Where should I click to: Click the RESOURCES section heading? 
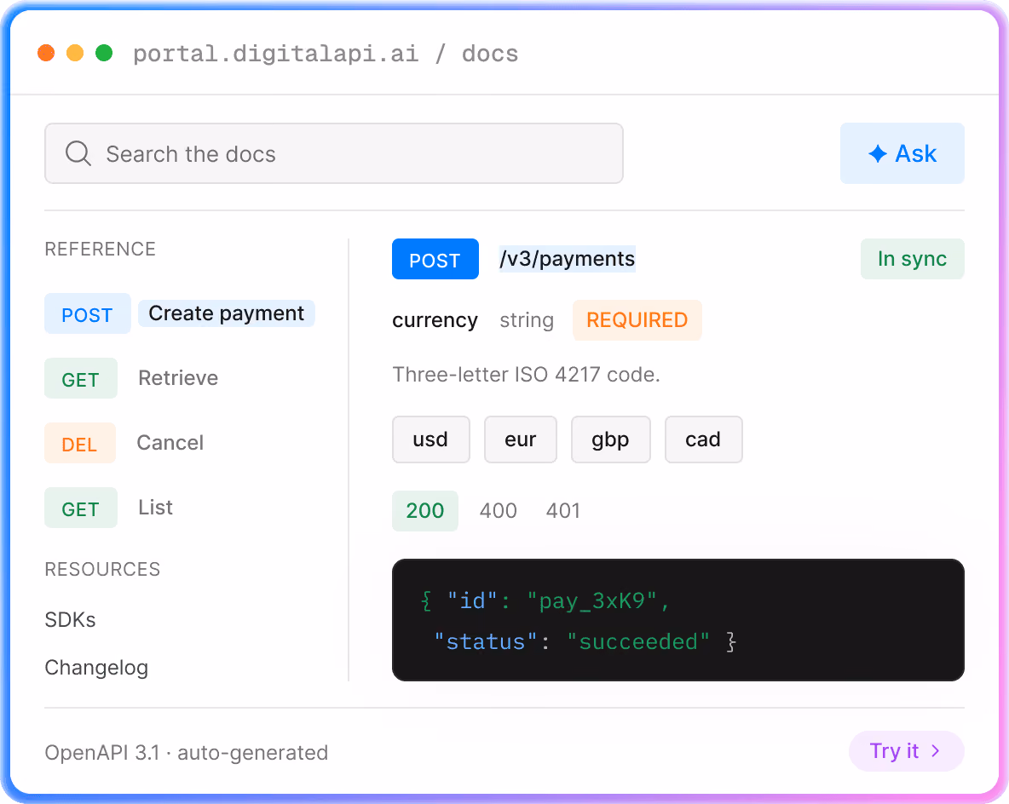click(x=102, y=569)
